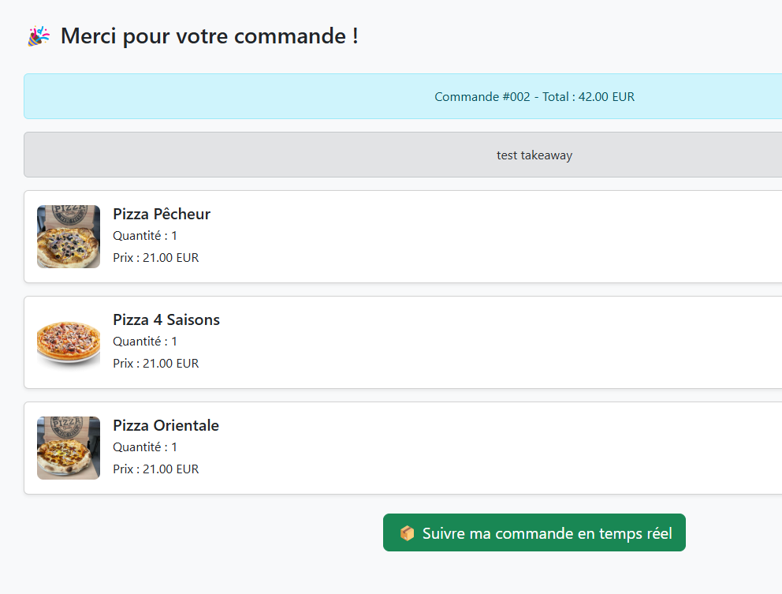Click the Pizza Orientale quantity text
The width and height of the screenshot is (782, 594).
(x=145, y=447)
